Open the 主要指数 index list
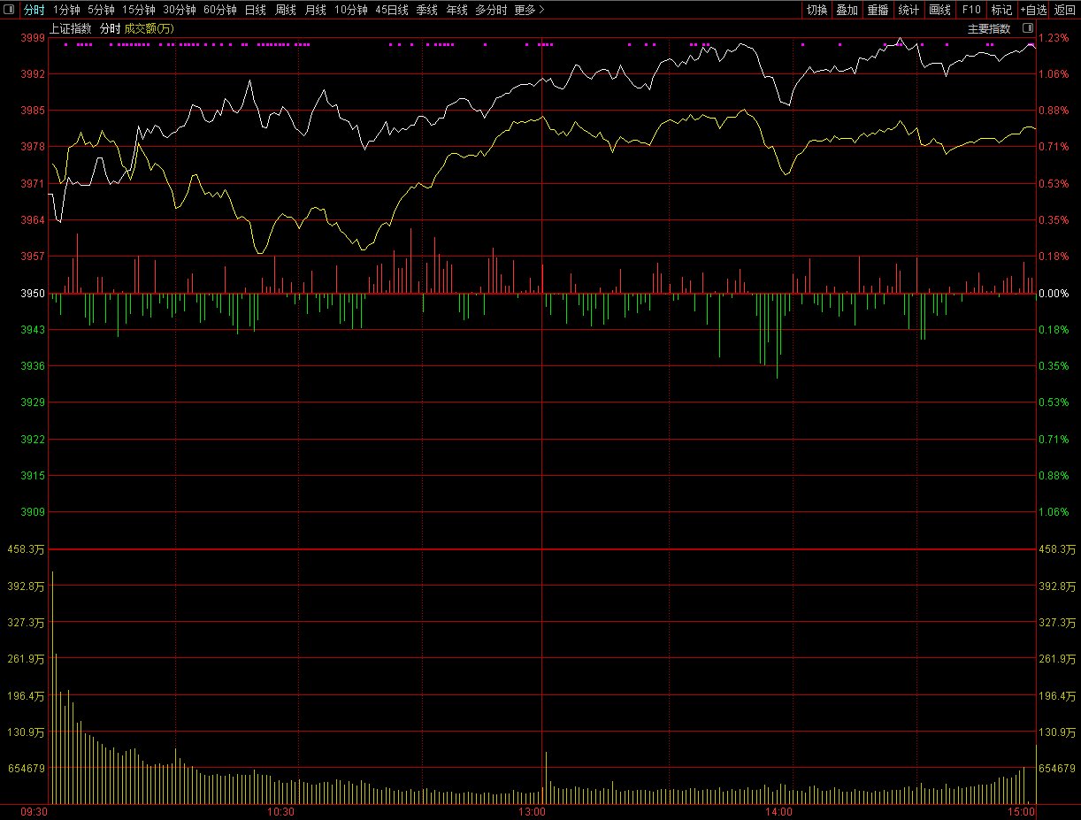Image resolution: width=1081 pixels, height=820 pixels. click(989, 28)
